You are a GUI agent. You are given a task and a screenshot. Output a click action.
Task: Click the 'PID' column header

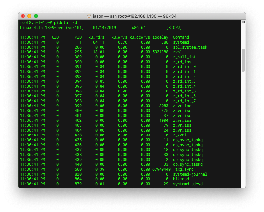[78, 37]
